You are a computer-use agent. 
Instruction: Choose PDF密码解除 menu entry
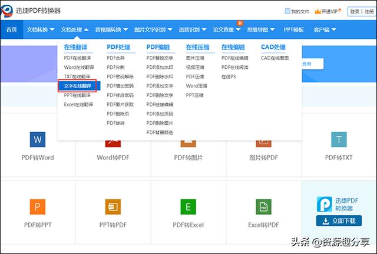120,76
